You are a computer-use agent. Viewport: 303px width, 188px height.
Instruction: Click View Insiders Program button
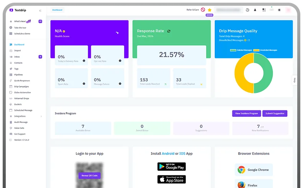(246, 114)
